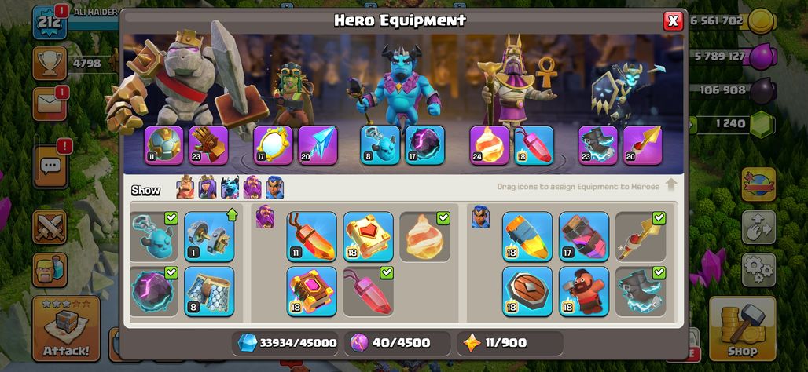Select the Frozen Arrow level 20 equipment

click(x=318, y=144)
